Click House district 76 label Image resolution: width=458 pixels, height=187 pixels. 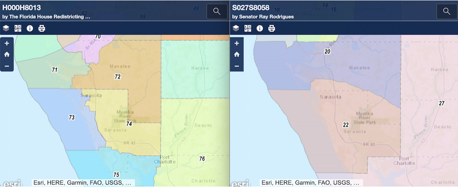coord(202,159)
